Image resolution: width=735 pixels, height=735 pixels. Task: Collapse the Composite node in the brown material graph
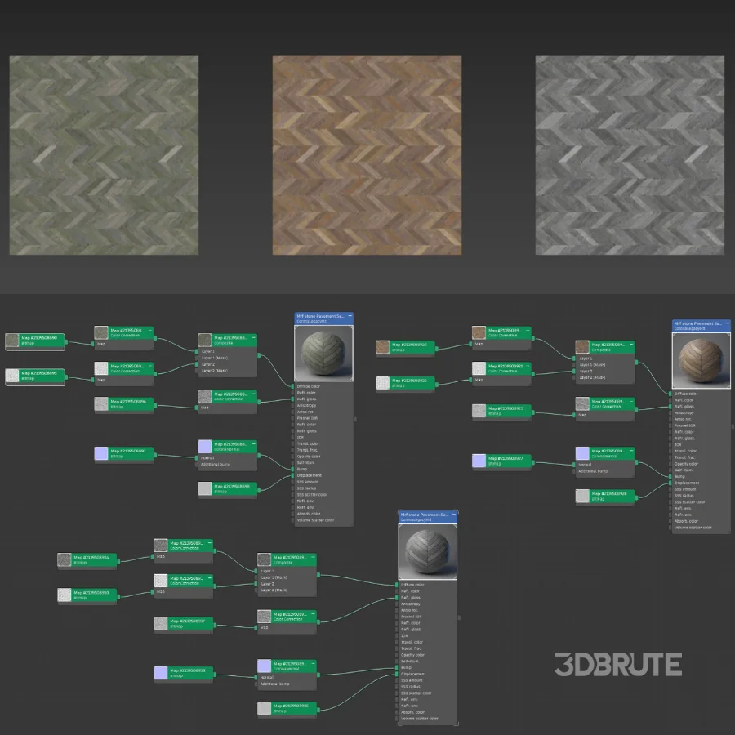[x=631, y=344]
